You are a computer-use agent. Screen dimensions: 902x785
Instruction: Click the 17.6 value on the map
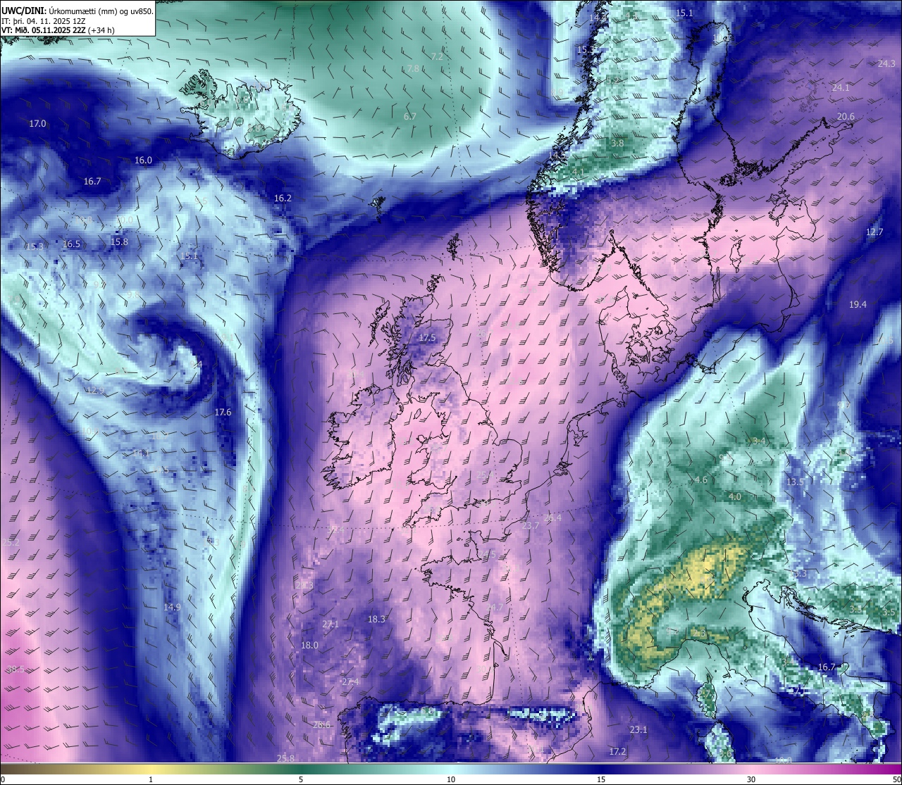coord(223,413)
